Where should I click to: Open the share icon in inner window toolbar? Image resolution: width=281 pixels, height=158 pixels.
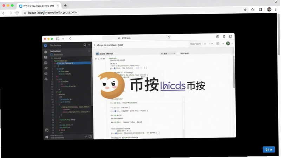[x=217, y=37]
